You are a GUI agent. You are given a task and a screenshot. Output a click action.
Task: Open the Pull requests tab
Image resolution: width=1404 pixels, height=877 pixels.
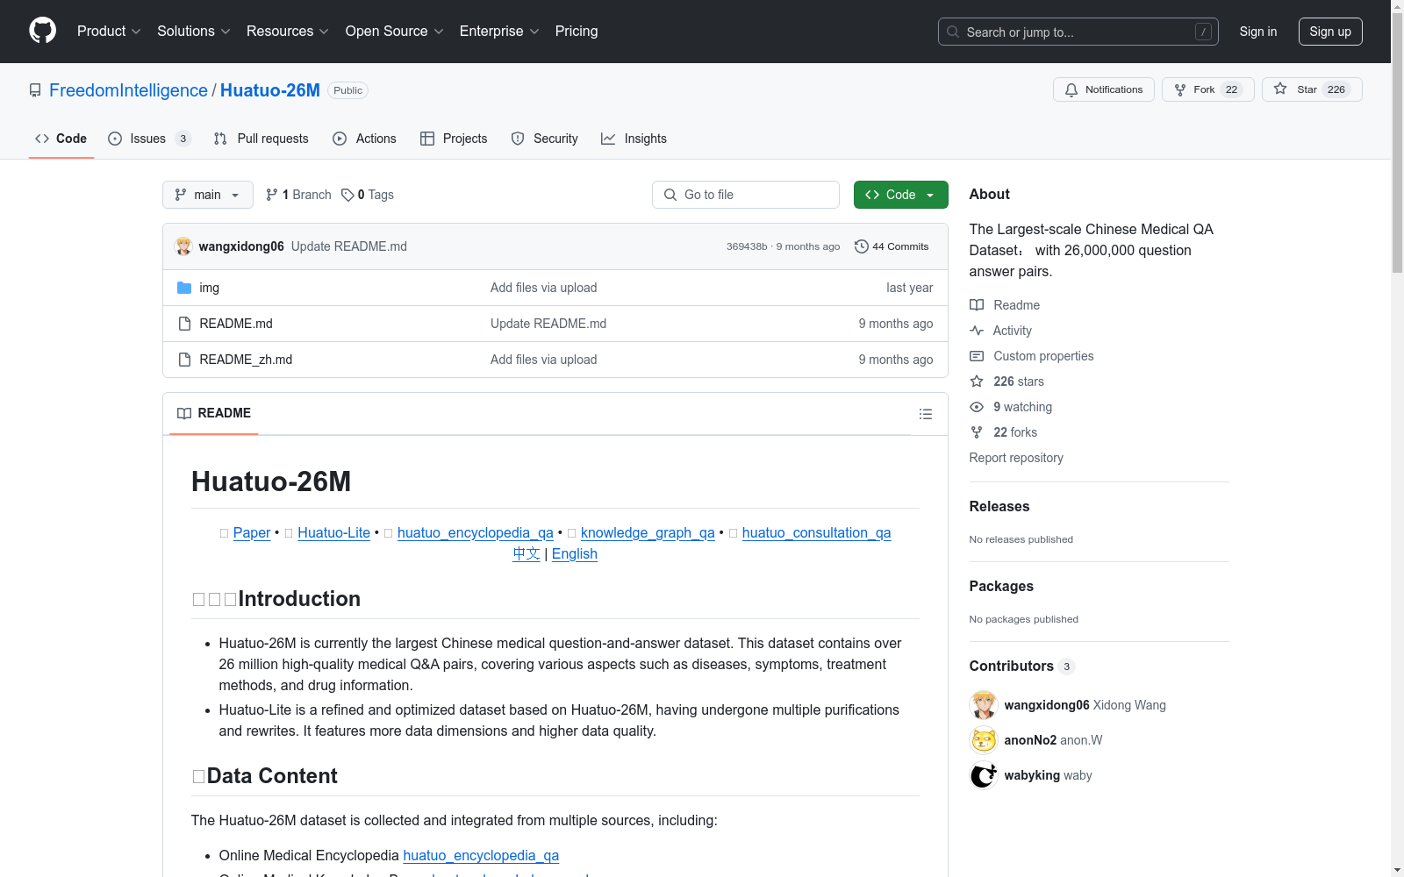tap(261, 139)
